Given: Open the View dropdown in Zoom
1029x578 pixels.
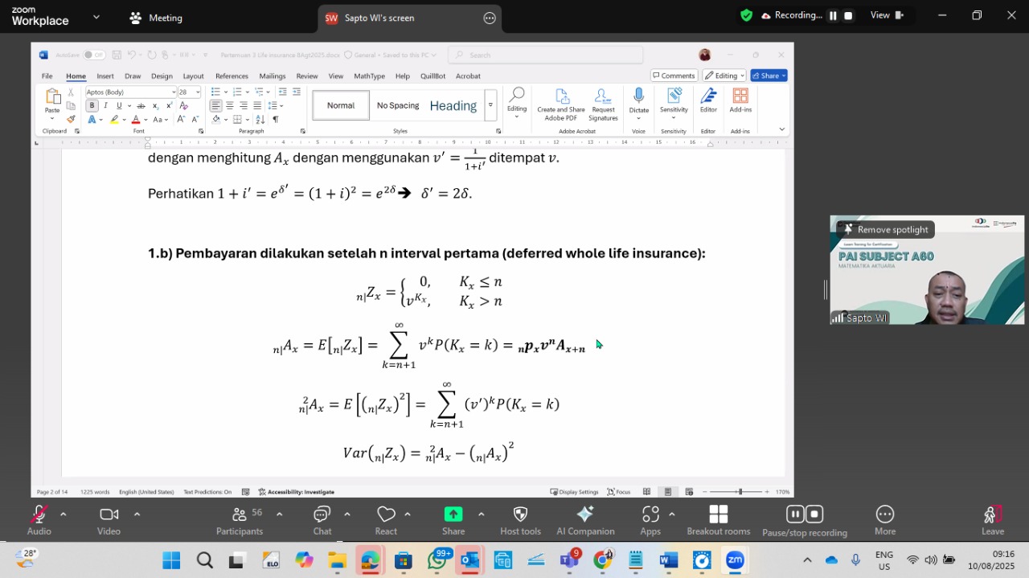Looking at the screenshot, I should pyautogui.click(x=887, y=15).
